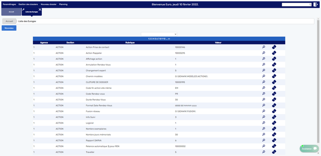The image size is (321, 156).
Task: Click the eraser icon for Nombre exemplaires
Action: tap(274, 129)
